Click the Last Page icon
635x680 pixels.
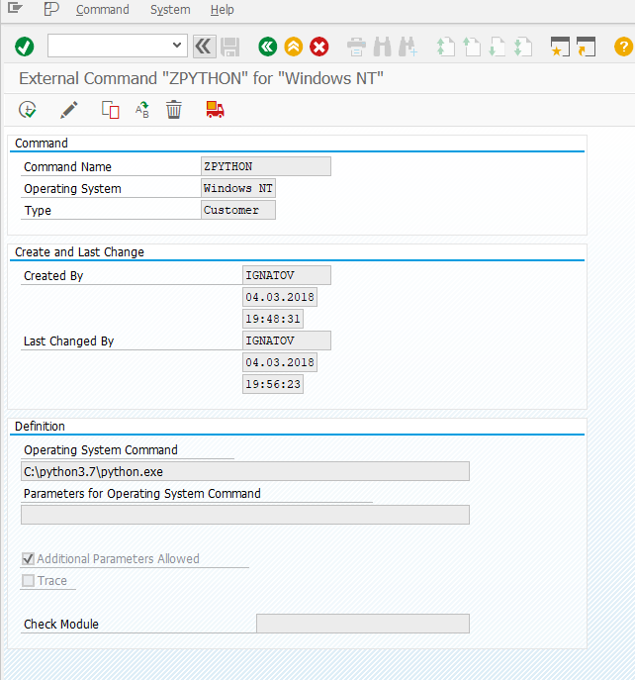[x=523, y=47]
